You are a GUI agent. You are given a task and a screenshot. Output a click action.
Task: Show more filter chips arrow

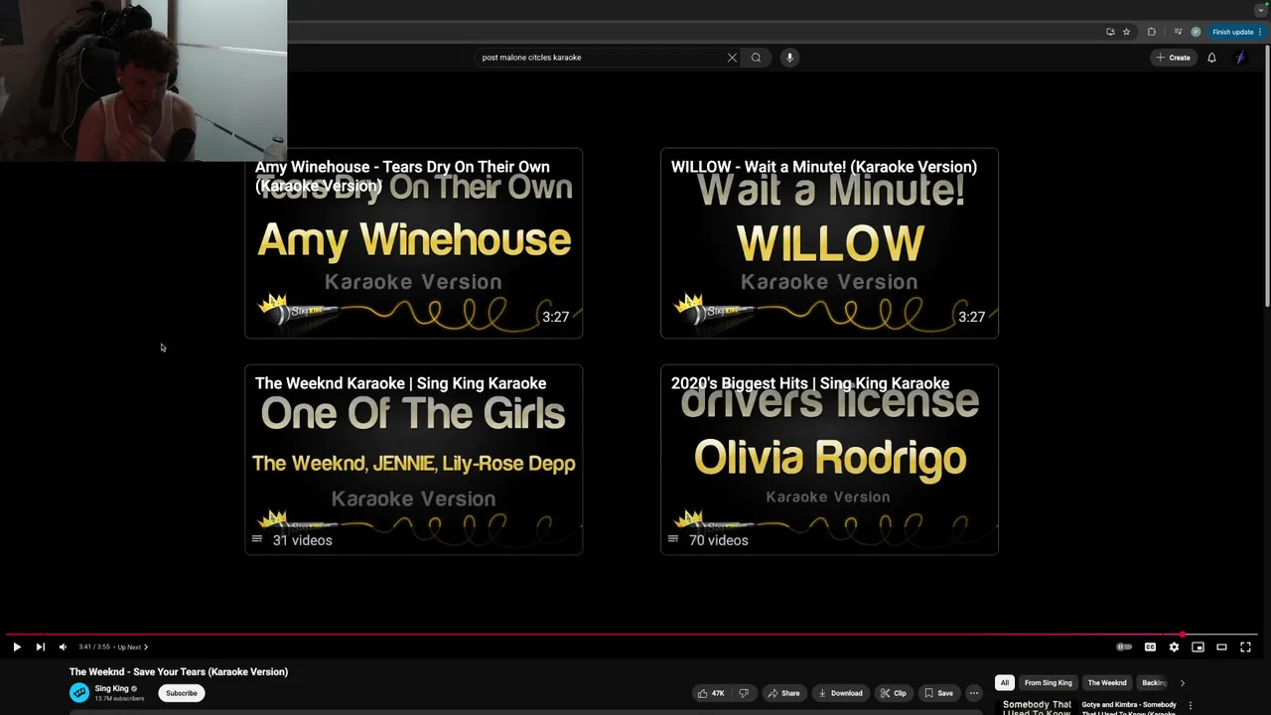[1182, 682]
